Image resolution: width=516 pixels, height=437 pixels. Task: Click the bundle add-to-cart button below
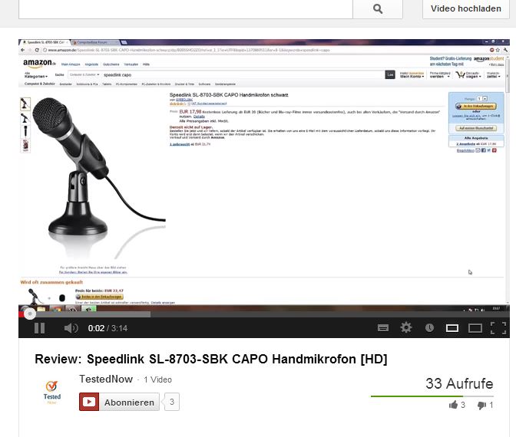point(99,297)
